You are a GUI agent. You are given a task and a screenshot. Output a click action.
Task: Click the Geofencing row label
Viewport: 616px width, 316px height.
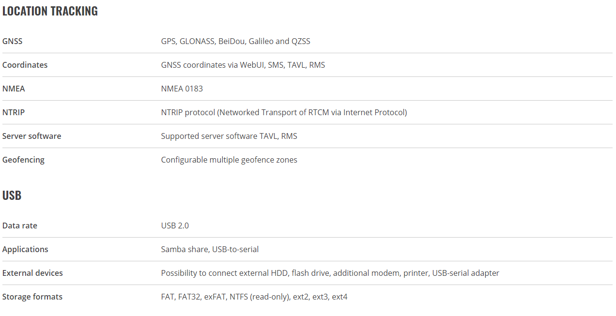[23, 160]
